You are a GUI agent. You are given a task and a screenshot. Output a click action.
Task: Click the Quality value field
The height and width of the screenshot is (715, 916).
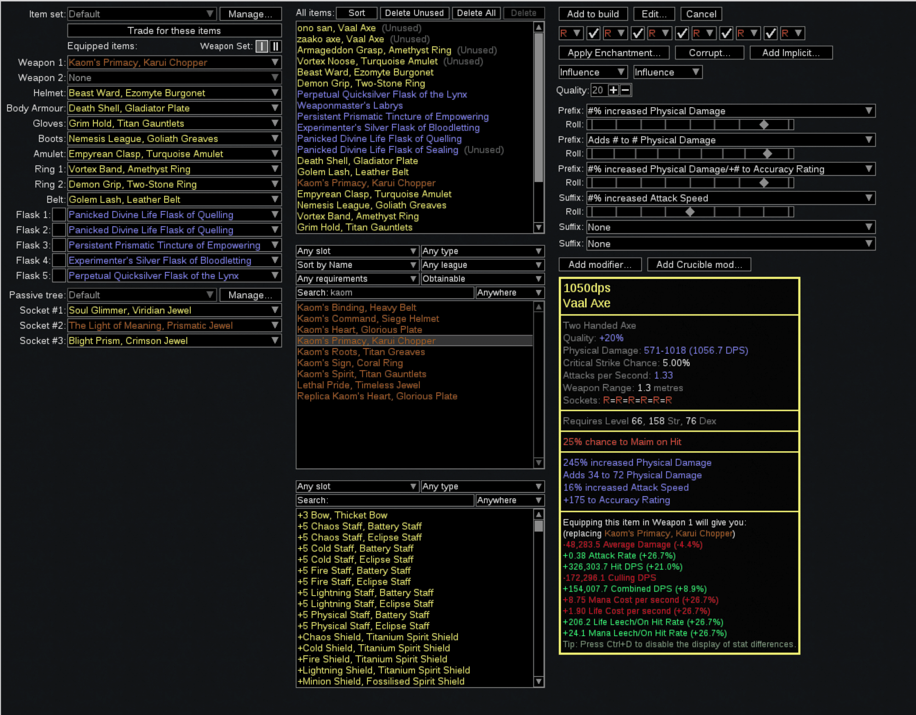pos(599,90)
